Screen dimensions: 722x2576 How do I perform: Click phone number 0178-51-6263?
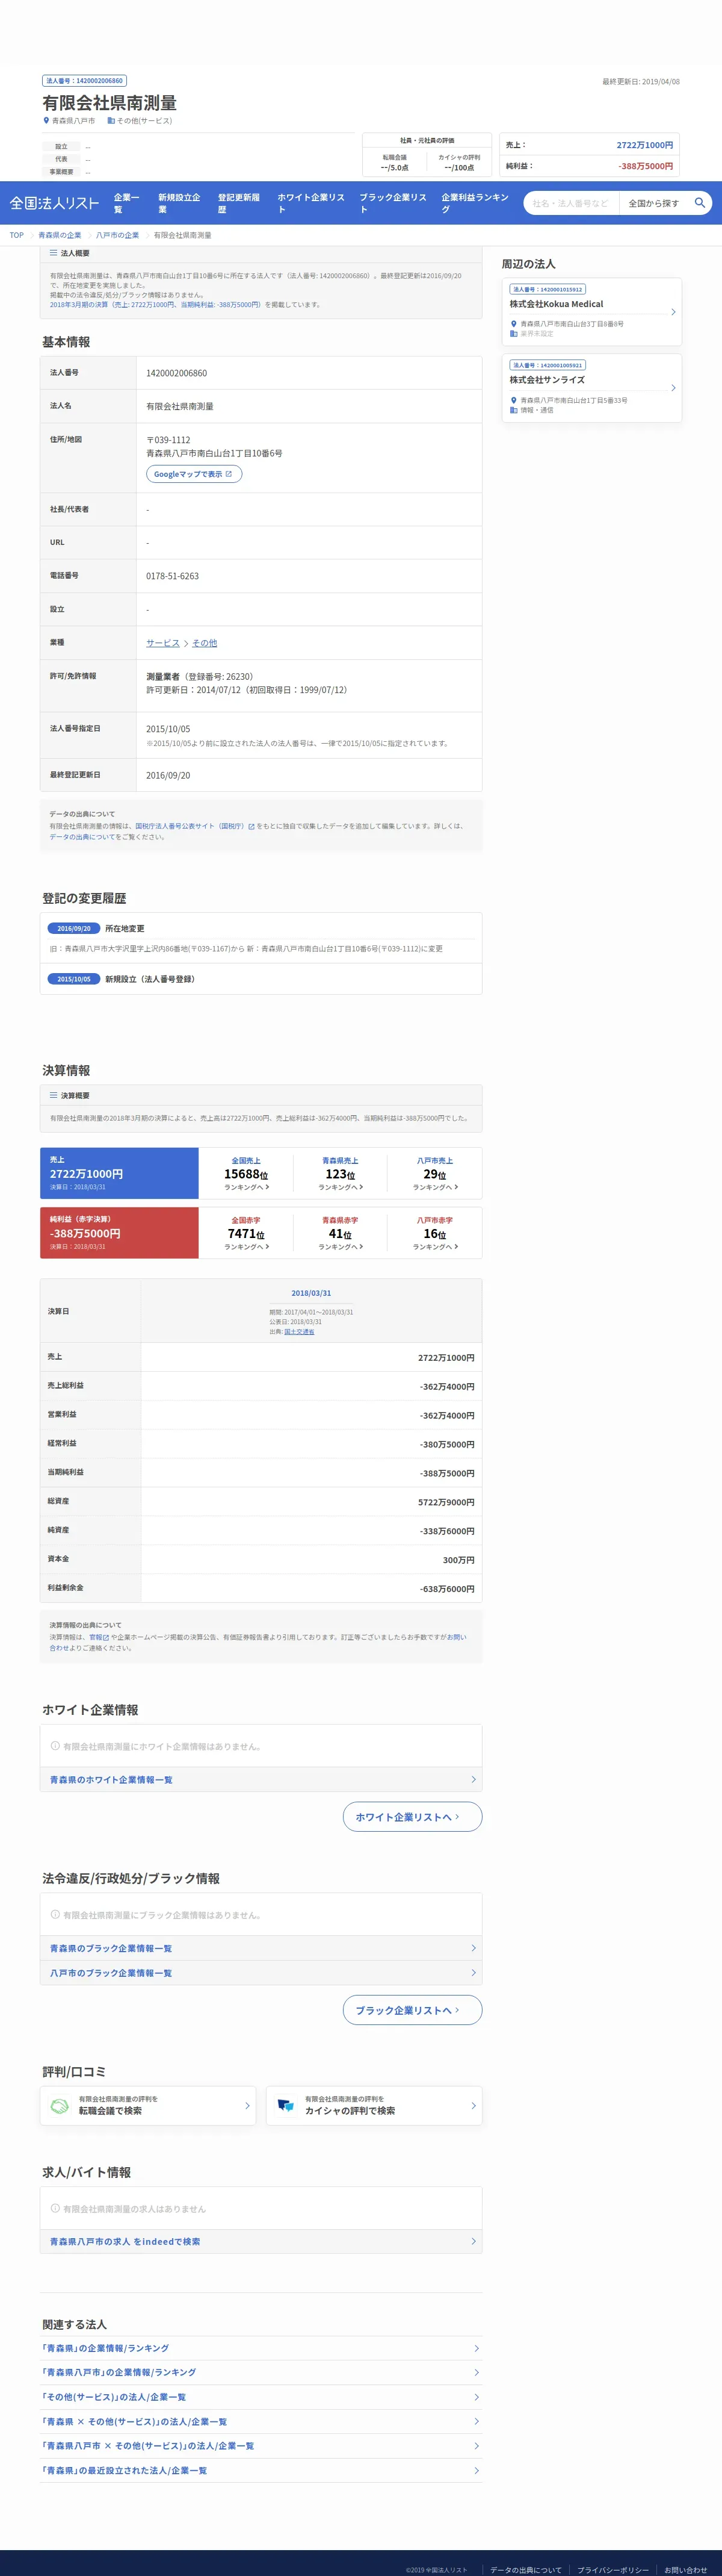173,576
